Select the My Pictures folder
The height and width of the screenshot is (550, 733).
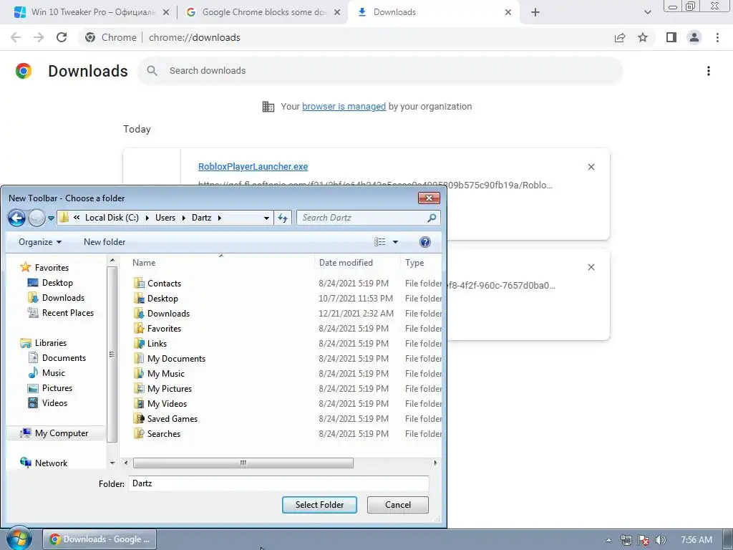pos(287,389)
